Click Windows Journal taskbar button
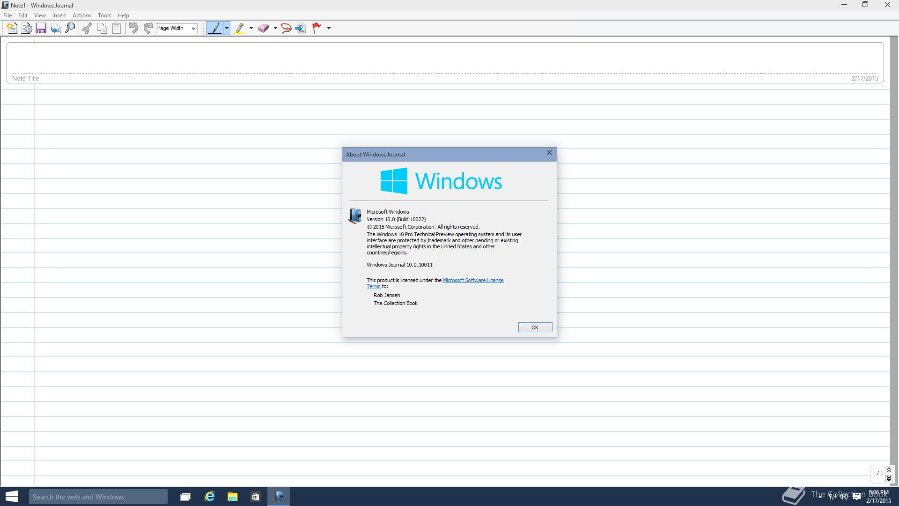 (x=279, y=497)
